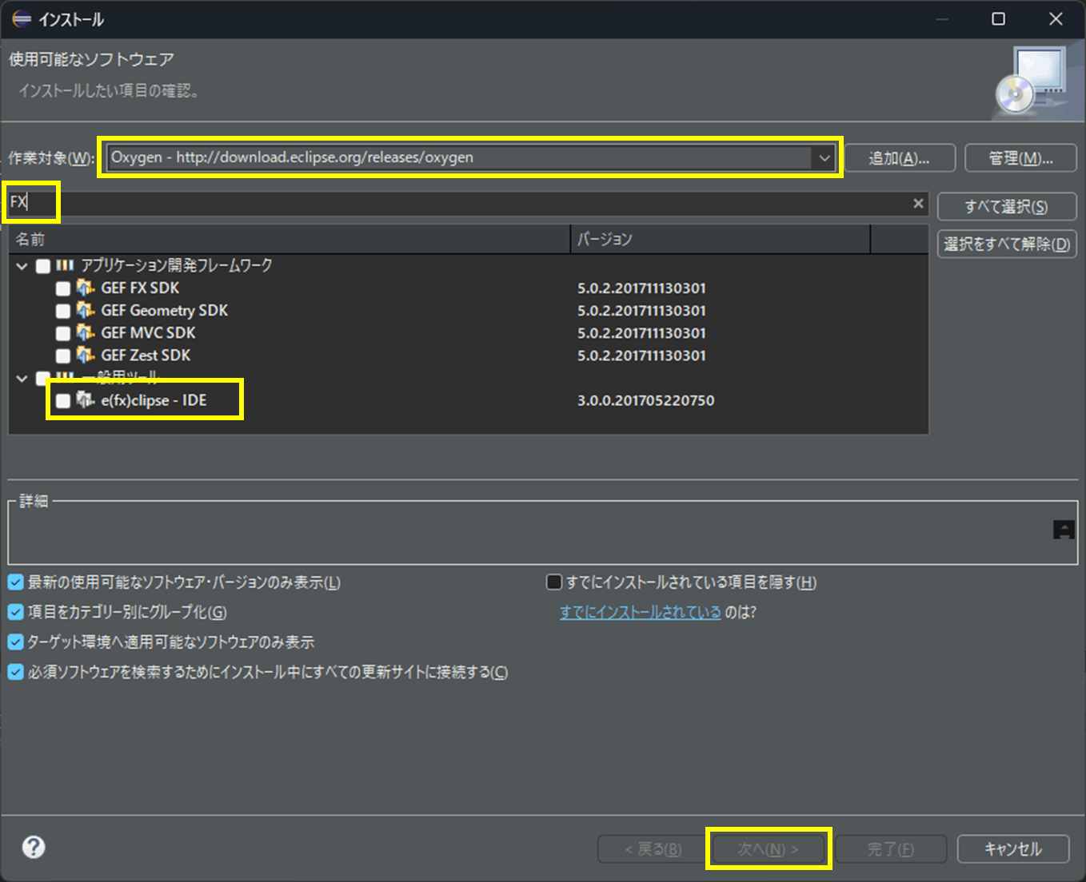Screen dimensions: 1086x882
Task: Maximize the インストール dialog window
Action: (x=998, y=19)
